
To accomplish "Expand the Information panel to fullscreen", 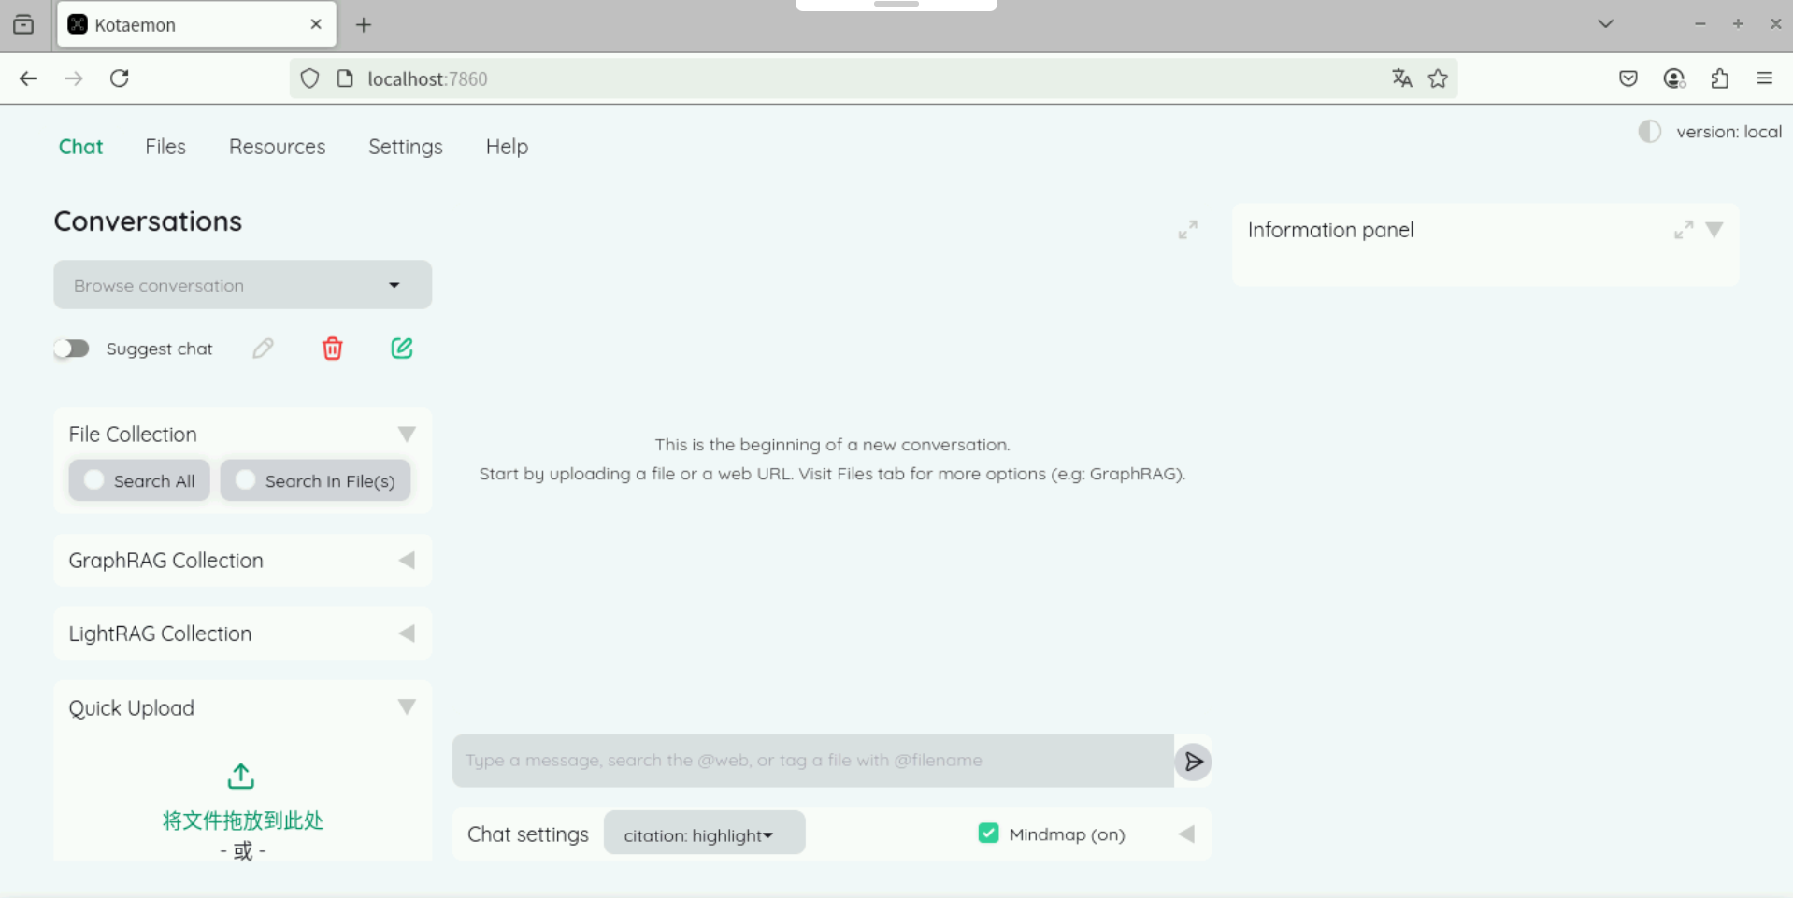I will 1683,229.
